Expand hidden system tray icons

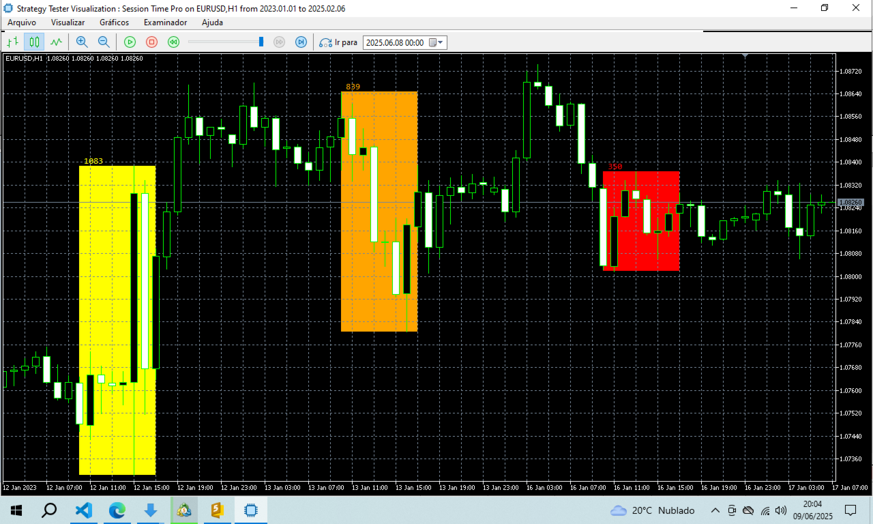715,510
